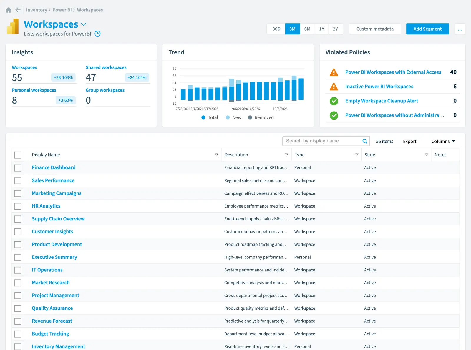The width and height of the screenshot is (471, 350).
Task: Click warning icon for Inactive Workspaces policy
Action: click(x=334, y=87)
